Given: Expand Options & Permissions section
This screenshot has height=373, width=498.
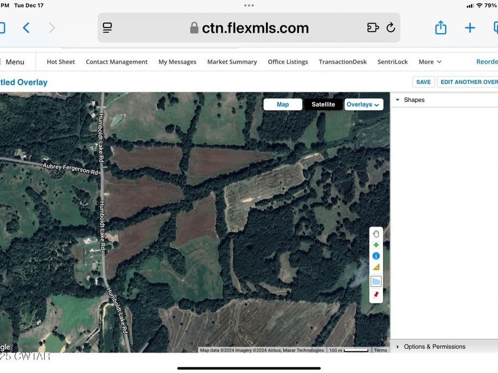Looking at the screenshot, I should coord(397,346).
